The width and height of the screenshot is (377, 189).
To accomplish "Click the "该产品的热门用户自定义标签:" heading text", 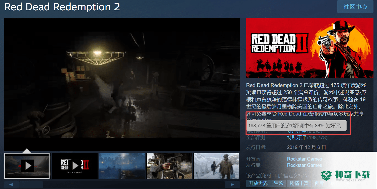I will point(278,176).
